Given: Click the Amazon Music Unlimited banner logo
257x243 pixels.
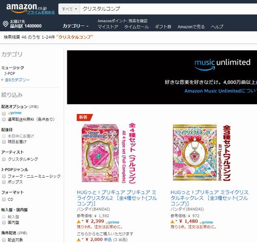Looking at the screenshot, I should click(x=222, y=65).
